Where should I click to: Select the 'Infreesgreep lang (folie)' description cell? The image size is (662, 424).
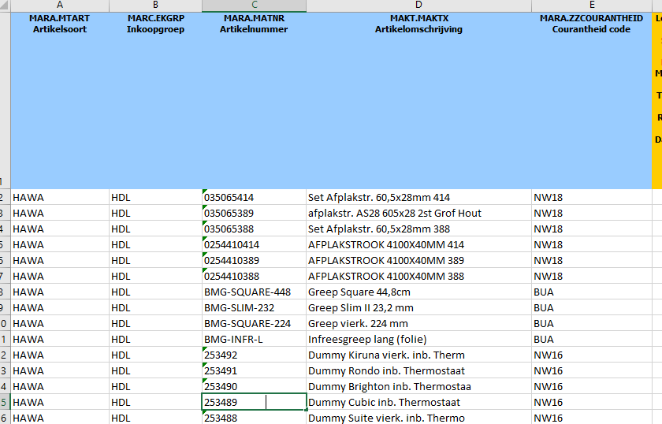click(418, 339)
